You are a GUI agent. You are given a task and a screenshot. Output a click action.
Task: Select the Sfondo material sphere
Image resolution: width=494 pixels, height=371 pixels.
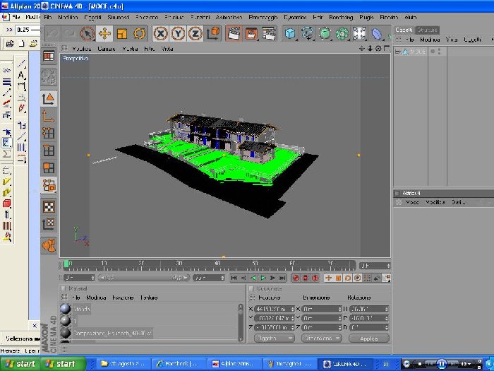pos(65,309)
